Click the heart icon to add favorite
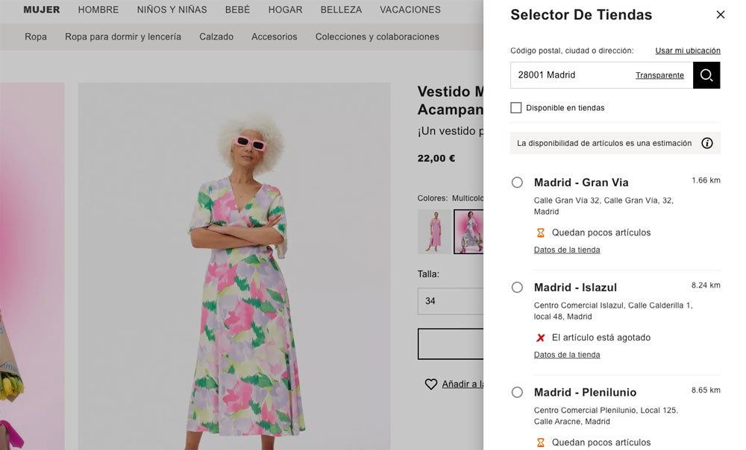This screenshot has height=450, width=746. (431, 383)
